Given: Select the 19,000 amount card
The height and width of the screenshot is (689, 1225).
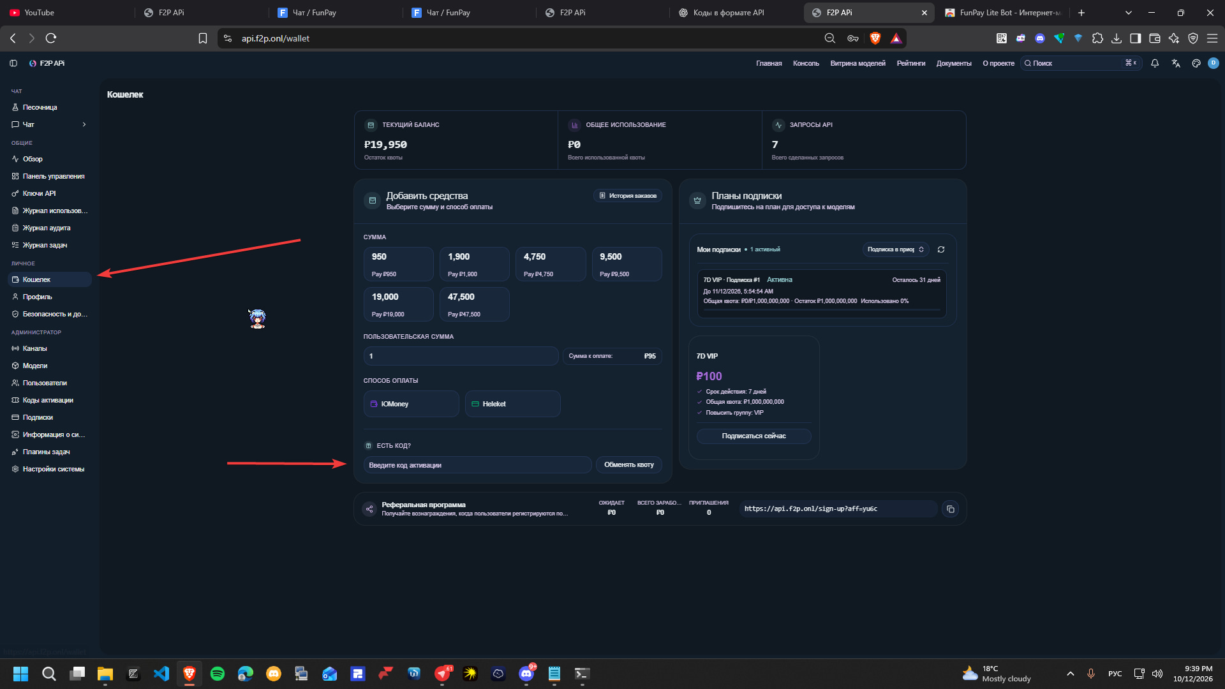Looking at the screenshot, I should point(399,304).
